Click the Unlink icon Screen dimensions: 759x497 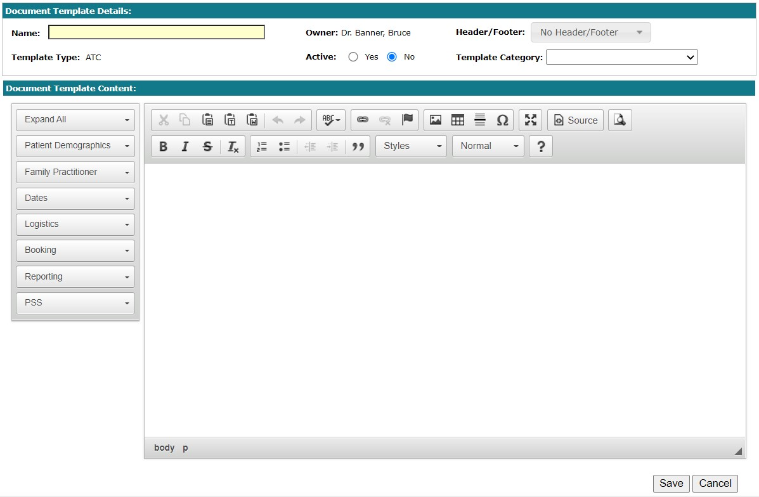[x=385, y=120]
